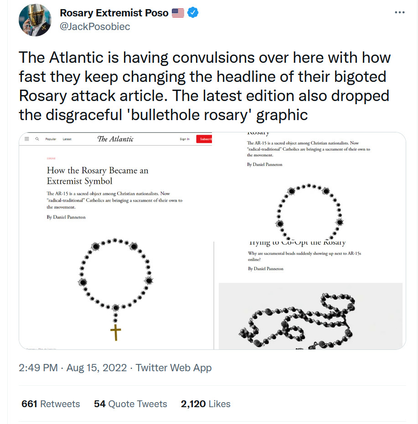View the 54 Quote Tweets list

[130, 404]
